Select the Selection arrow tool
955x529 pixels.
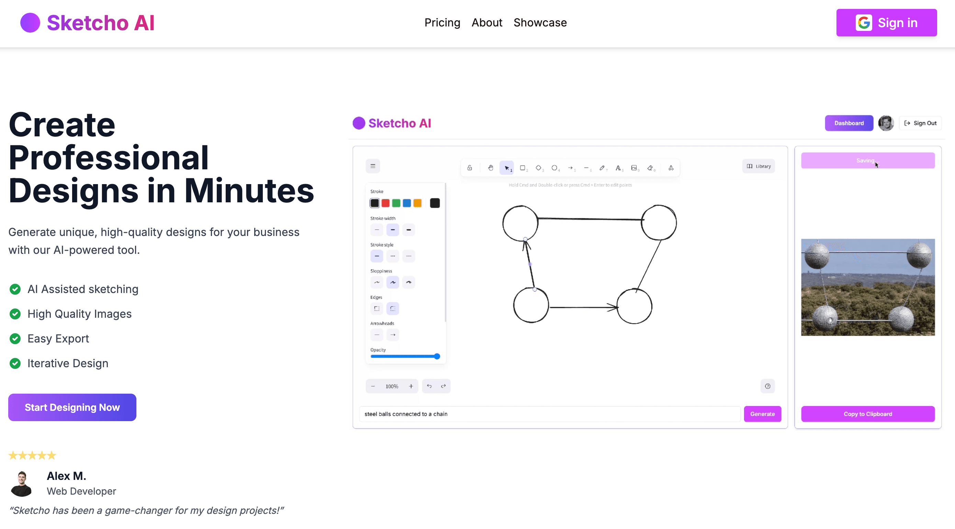pyautogui.click(x=506, y=168)
